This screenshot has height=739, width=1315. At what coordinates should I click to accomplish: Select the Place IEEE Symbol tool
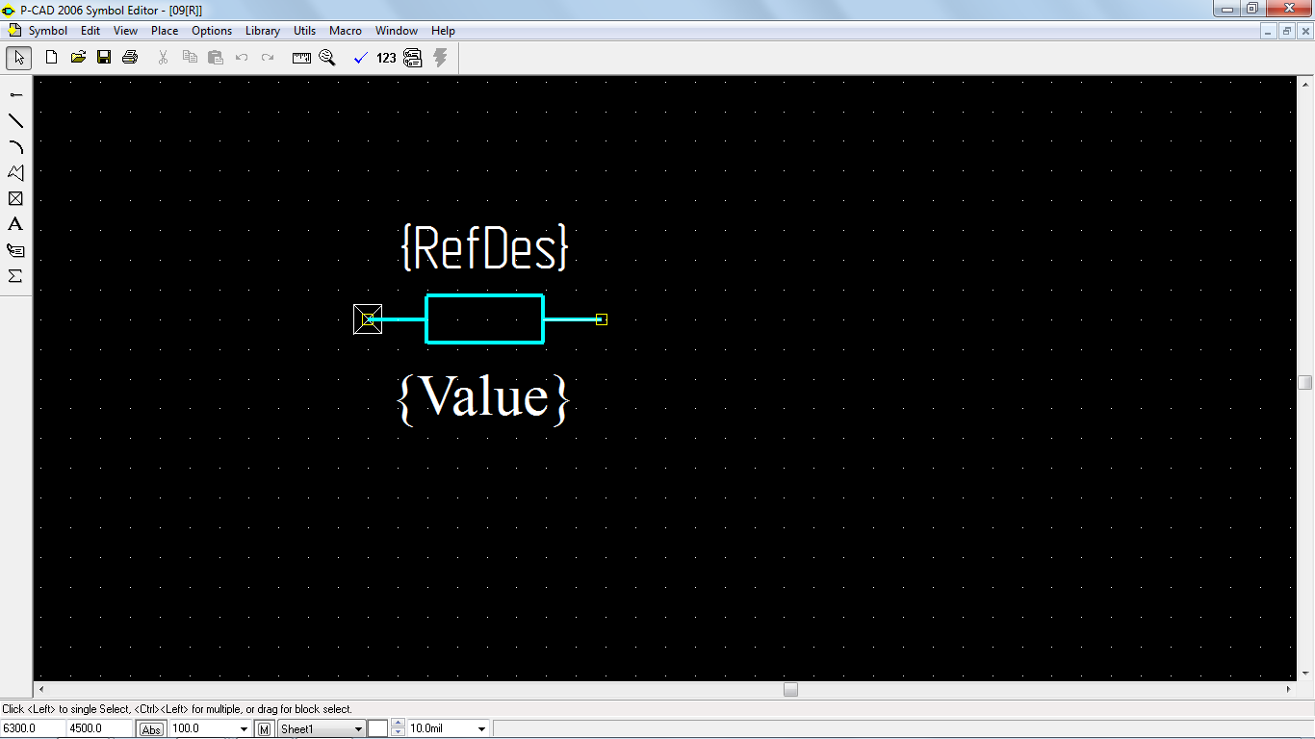click(x=15, y=276)
